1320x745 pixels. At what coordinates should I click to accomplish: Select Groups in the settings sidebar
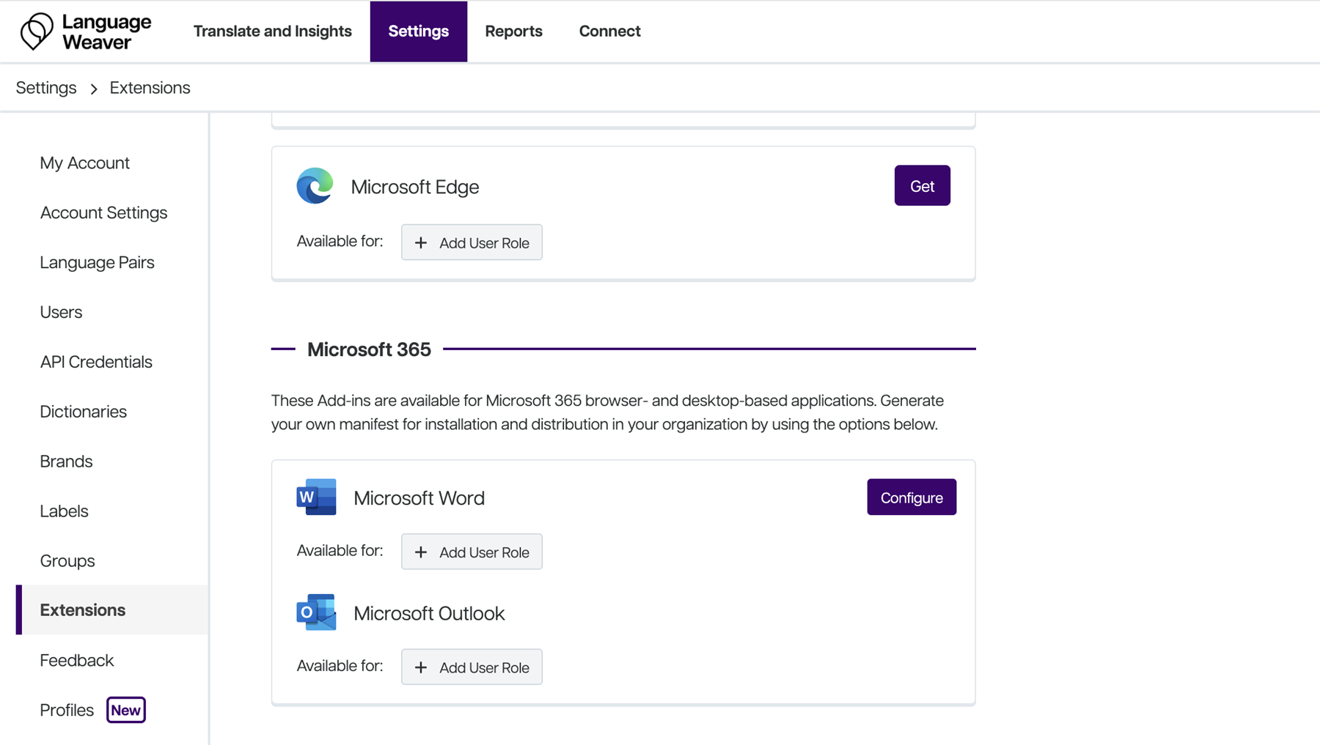[67, 560]
